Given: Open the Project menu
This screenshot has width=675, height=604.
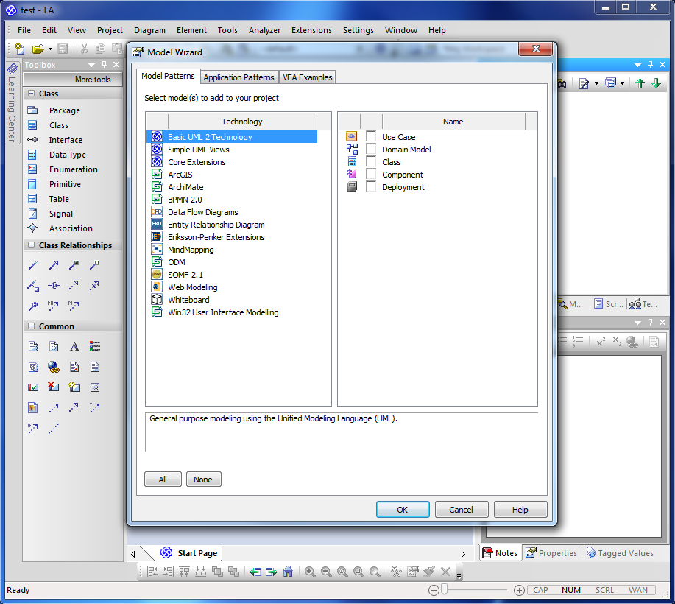Looking at the screenshot, I should (x=110, y=30).
